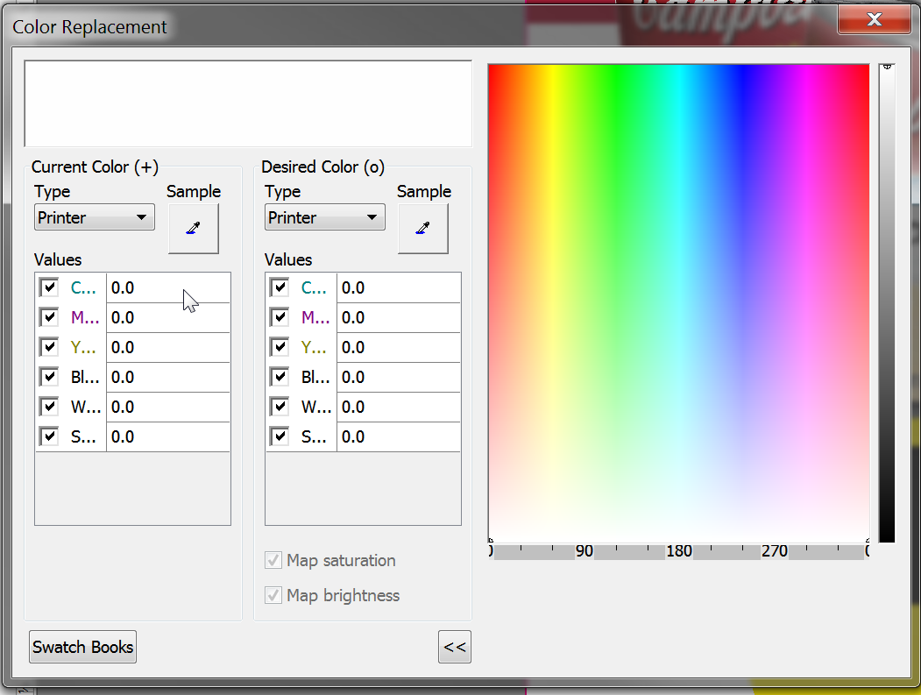Toggle Yellow checkbox under Desired Color
This screenshot has width=921, height=695.
280,347
